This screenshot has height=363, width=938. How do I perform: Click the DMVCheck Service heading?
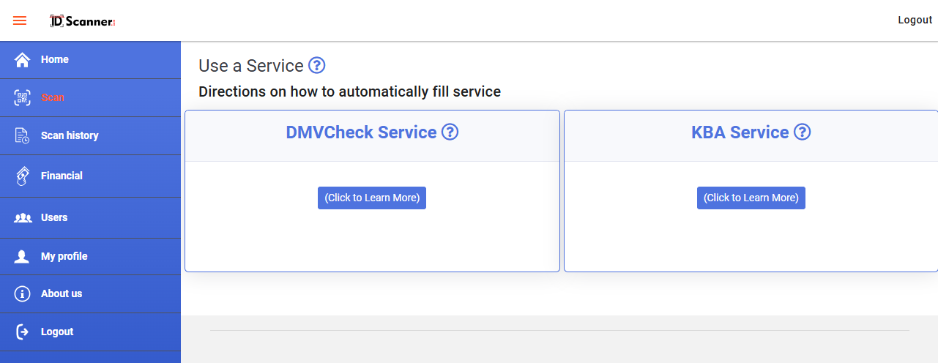(x=361, y=132)
